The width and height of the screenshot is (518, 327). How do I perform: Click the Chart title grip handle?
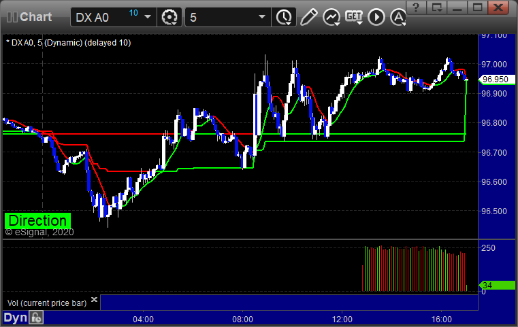12,17
